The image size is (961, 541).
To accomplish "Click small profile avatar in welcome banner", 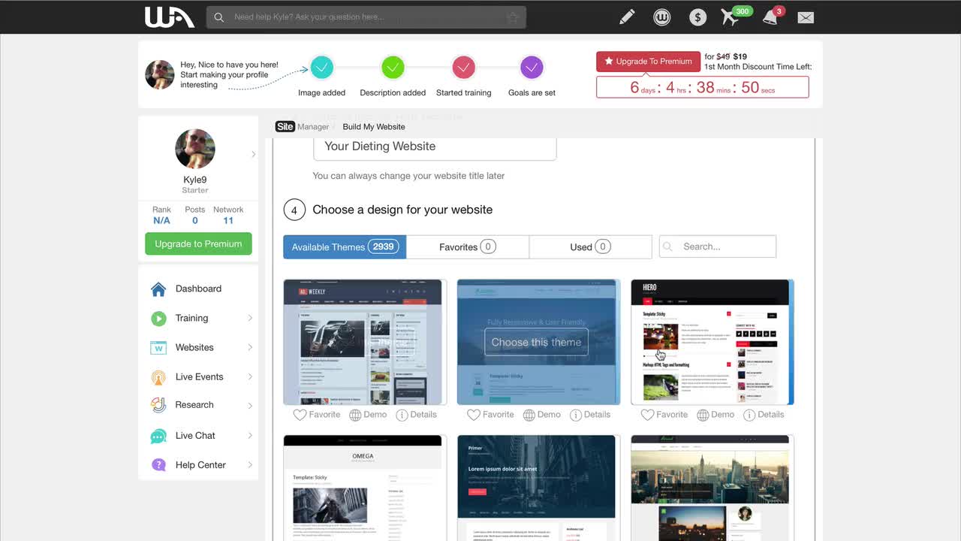I will coord(160,75).
